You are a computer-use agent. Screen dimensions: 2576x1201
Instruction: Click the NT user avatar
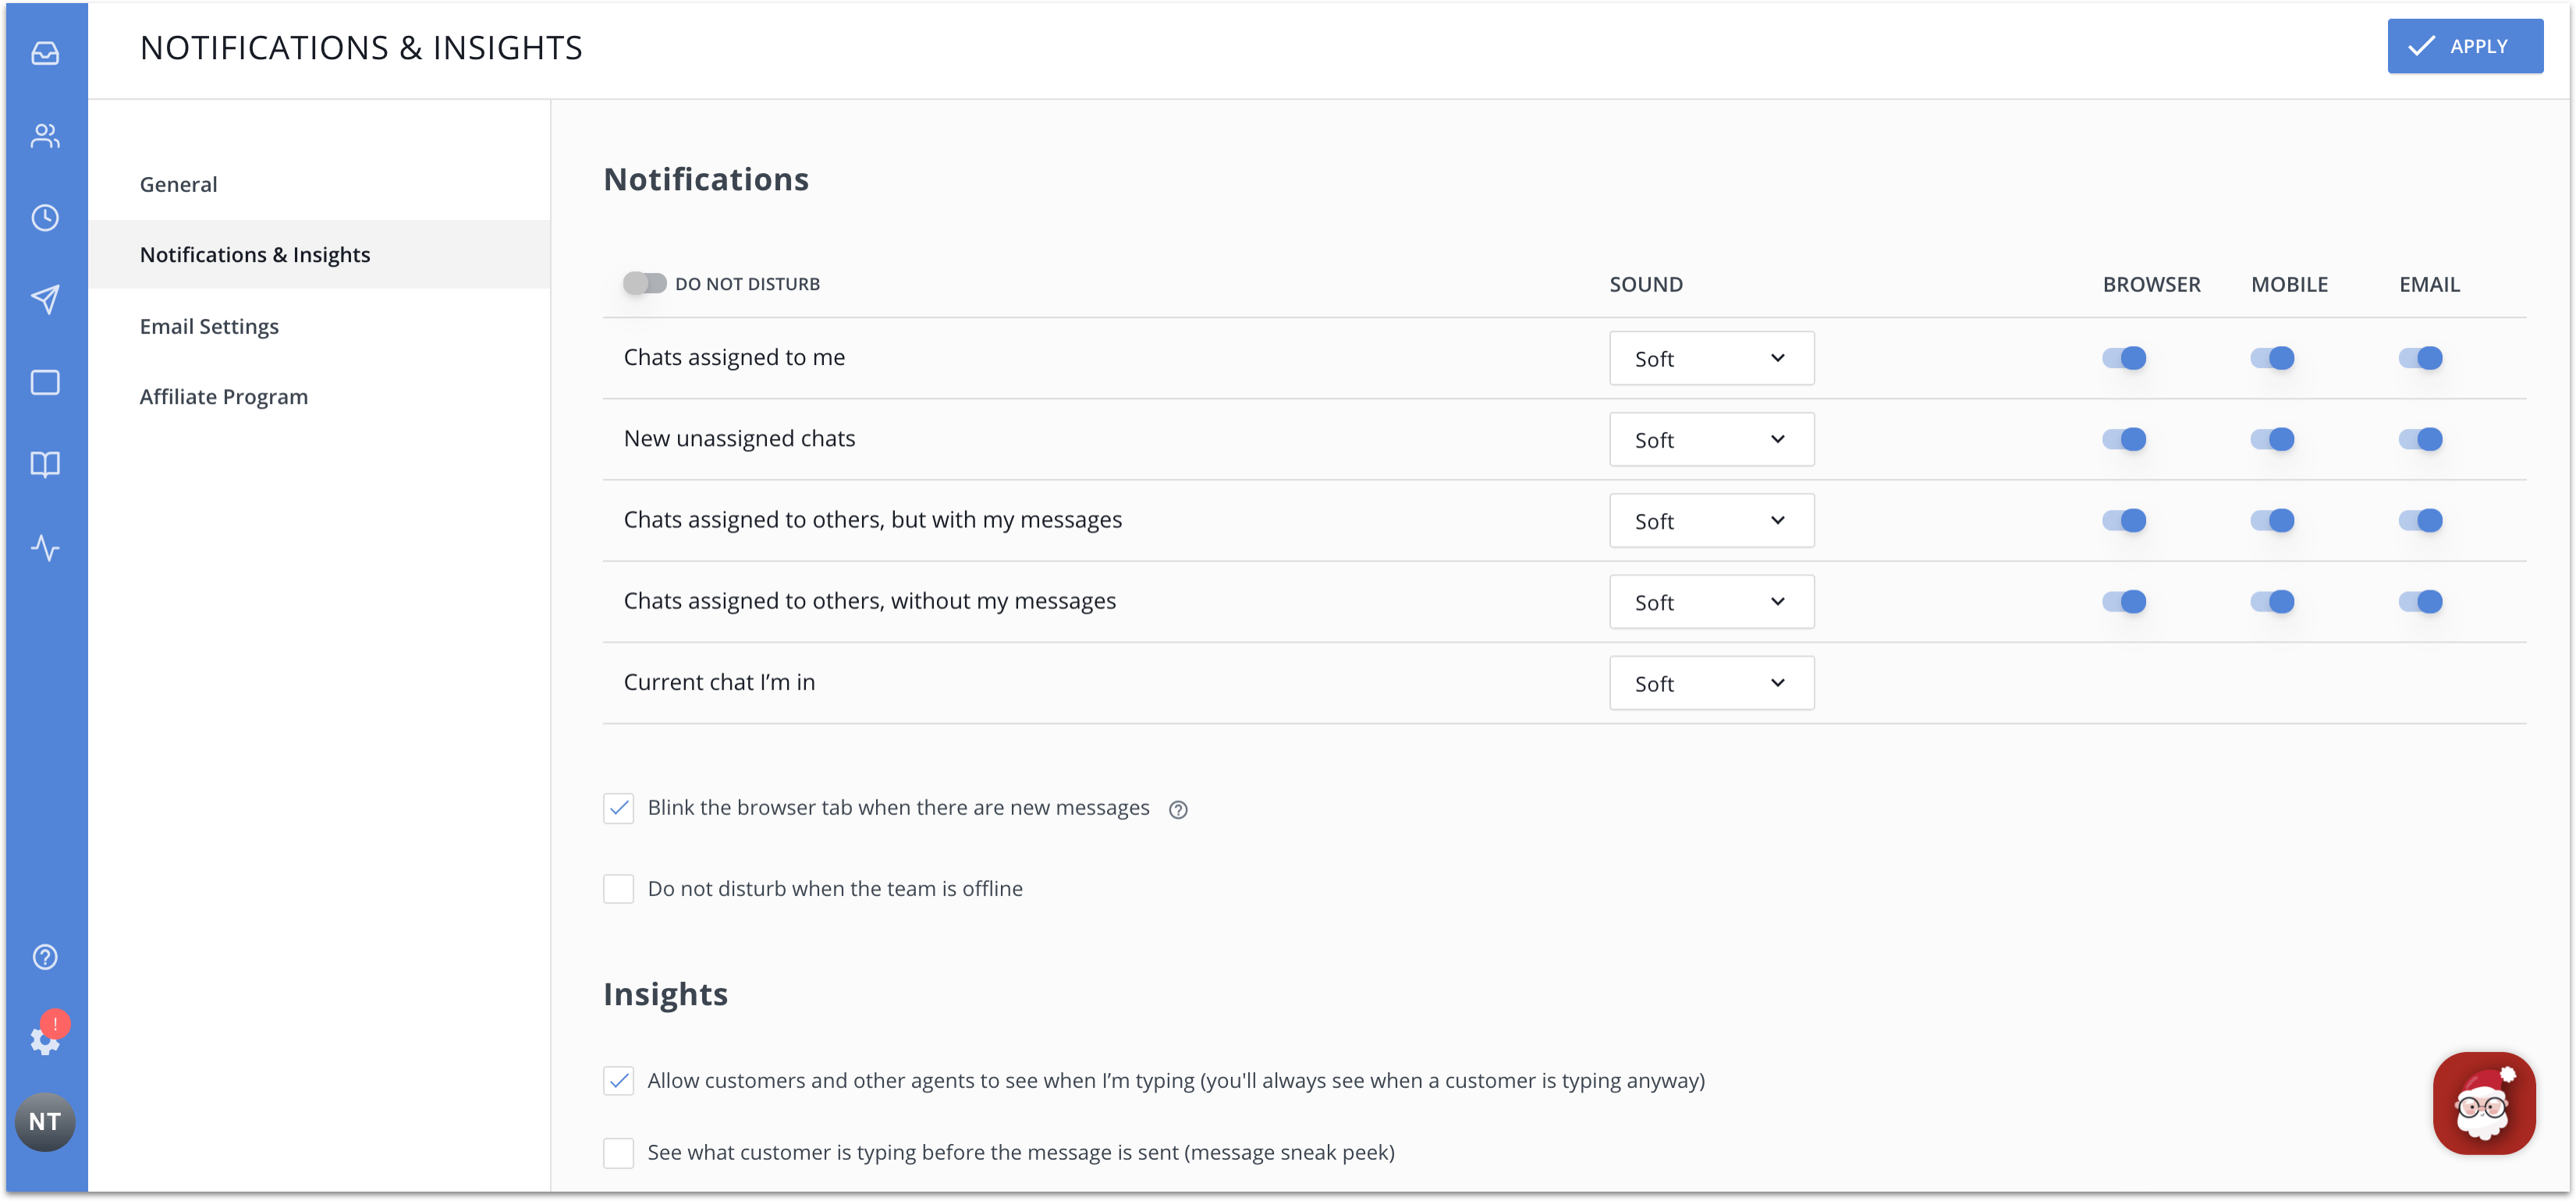tap(45, 1122)
